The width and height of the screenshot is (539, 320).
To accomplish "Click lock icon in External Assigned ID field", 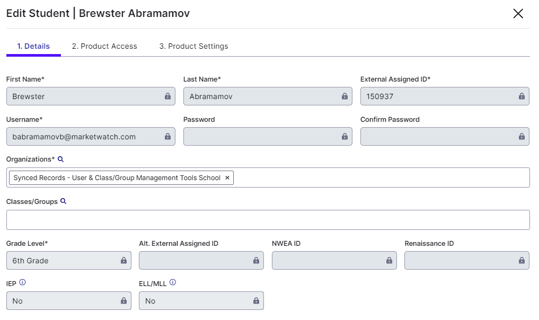I will point(522,96).
